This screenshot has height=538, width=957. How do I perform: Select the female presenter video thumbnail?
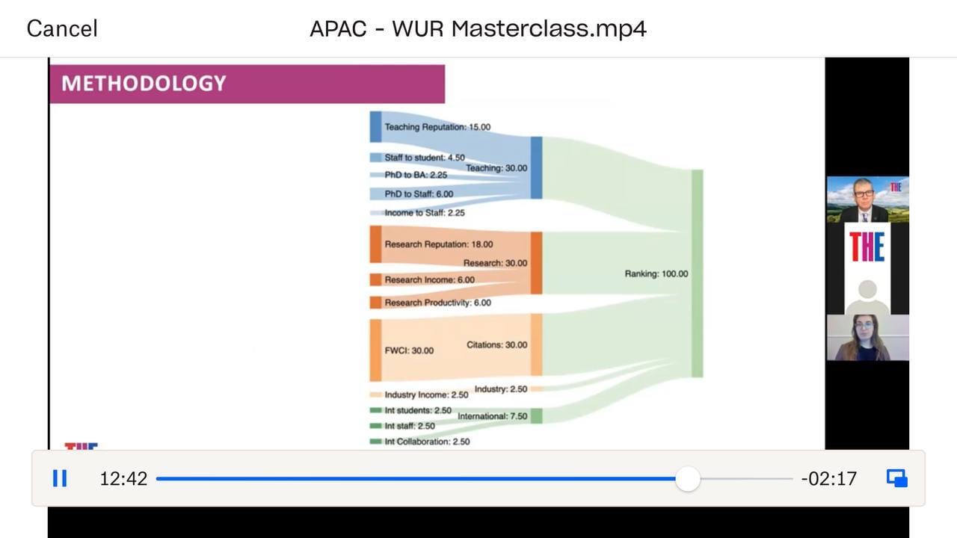point(867,337)
